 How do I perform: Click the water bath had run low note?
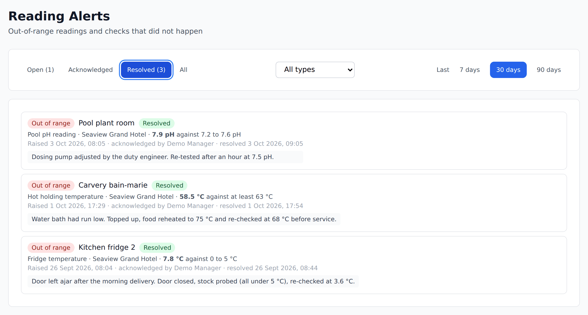[184, 219]
